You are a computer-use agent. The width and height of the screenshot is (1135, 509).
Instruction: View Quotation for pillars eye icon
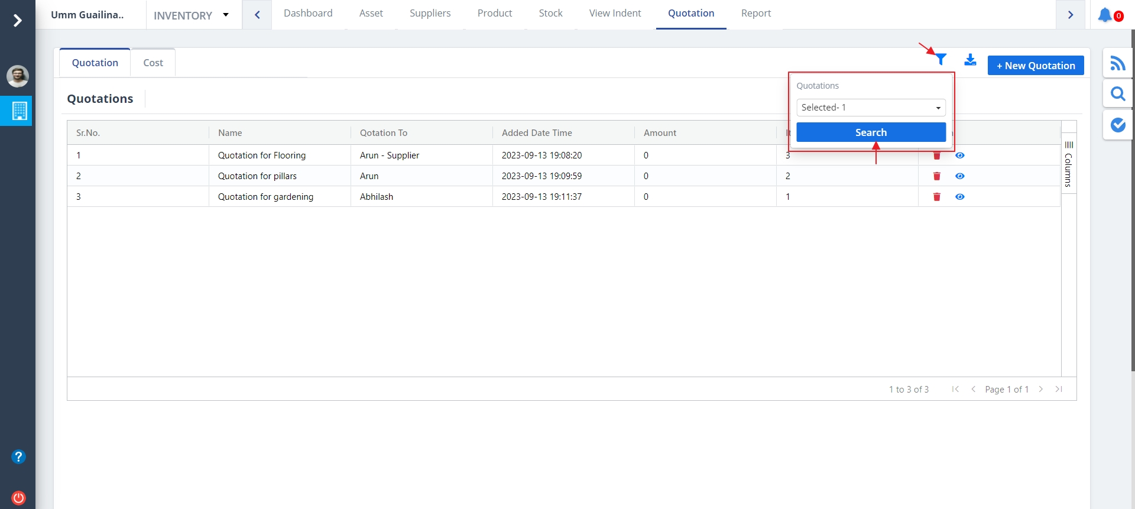point(959,176)
